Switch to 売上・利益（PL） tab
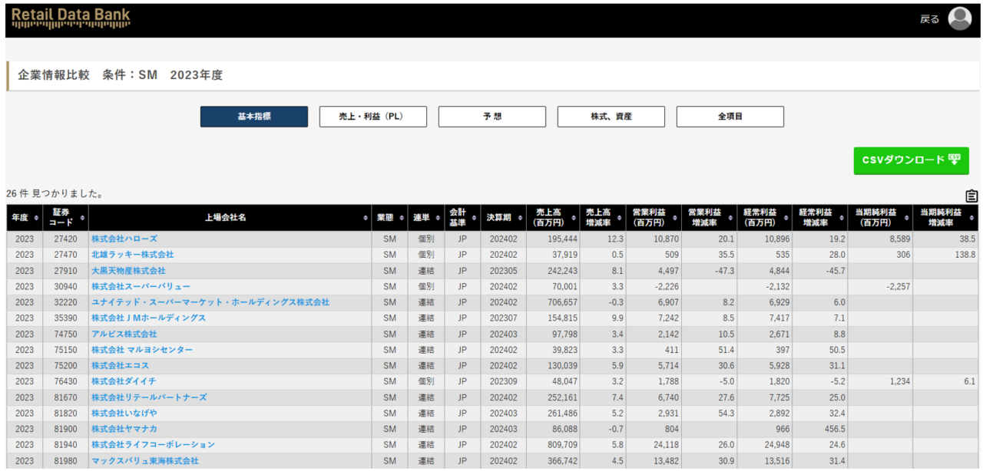The height and width of the screenshot is (471, 983). (372, 117)
